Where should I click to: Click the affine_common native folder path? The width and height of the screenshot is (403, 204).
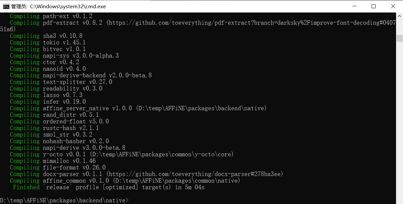177,181
